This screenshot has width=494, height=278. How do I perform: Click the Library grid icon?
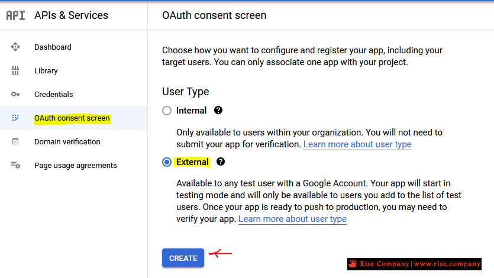(x=15, y=70)
